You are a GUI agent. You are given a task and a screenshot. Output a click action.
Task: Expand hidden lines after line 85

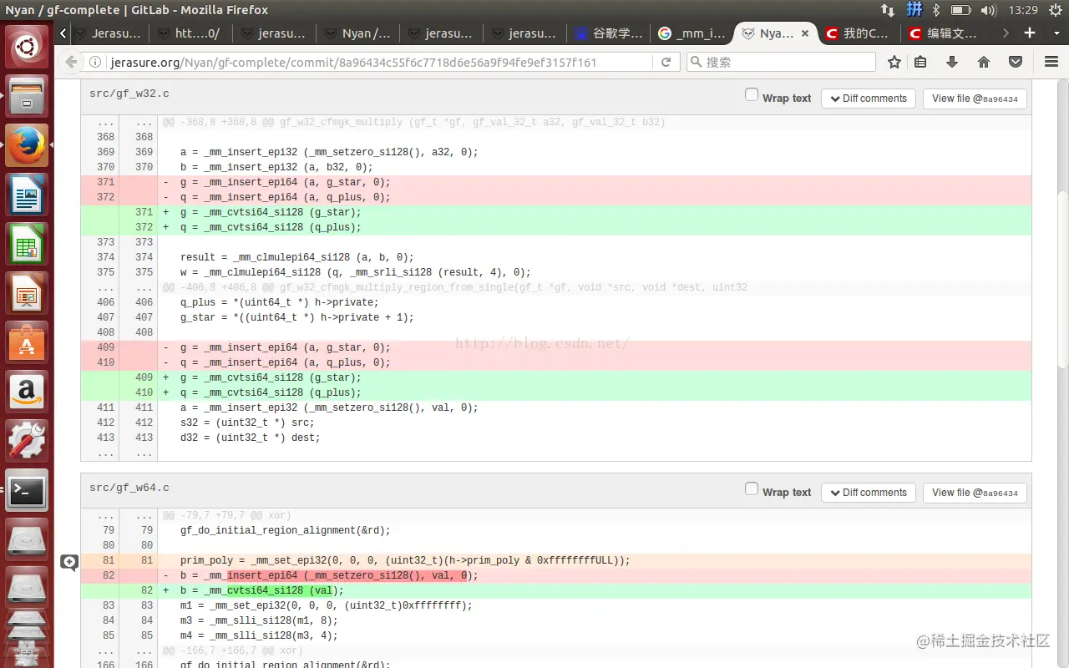106,650
